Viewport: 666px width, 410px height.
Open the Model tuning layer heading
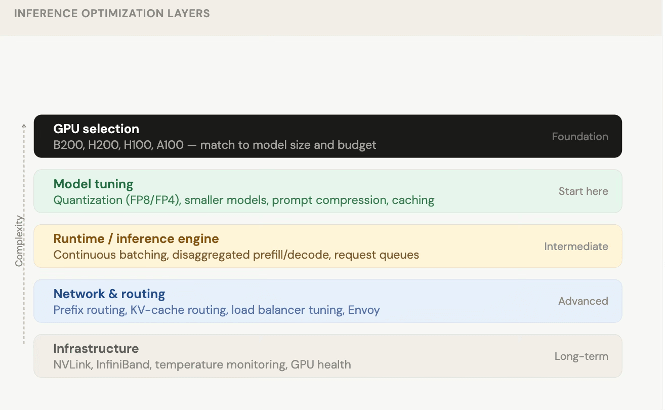(93, 184)
